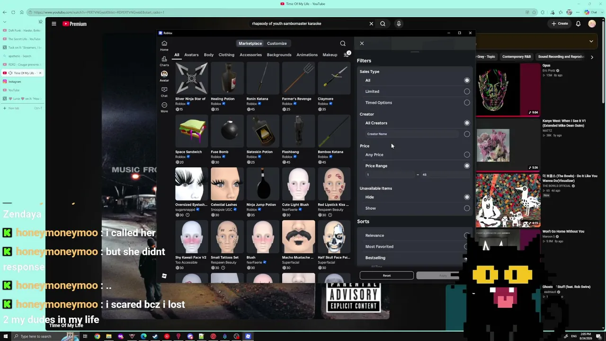606x341 pixels.
Task: Show more YouTube topic chips arrow
Action: pyautogui.click(x=592, y=57)
